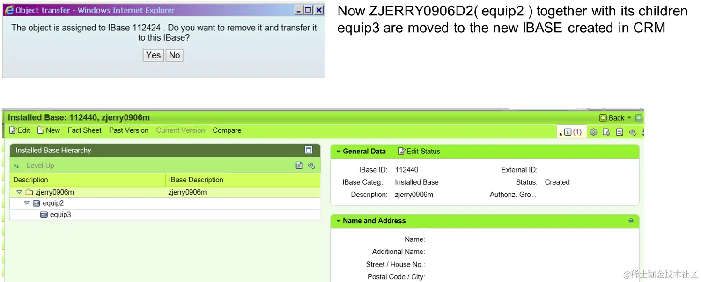The width and height of the screenshot is (701, 282).
Task: Open the Back history dropdown arrow
Action: point(629,118)
